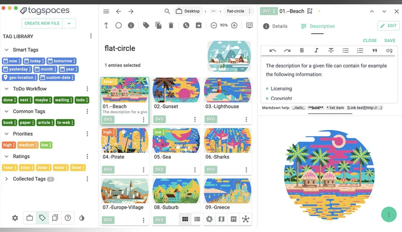This screenshot has height=232, width=402.
Task: Collapse the ToDo Workflow group
Action: 7,89
